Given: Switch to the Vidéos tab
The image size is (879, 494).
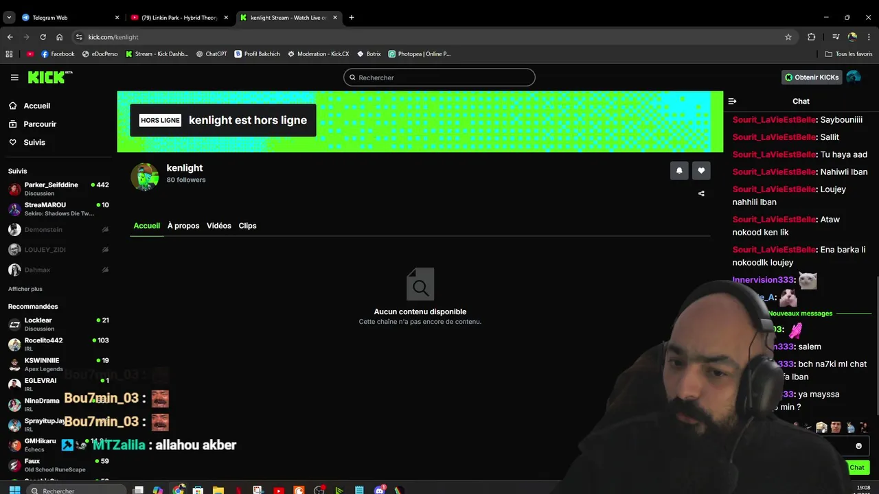Looking at the screenshot, I should (x=219, y=226).
